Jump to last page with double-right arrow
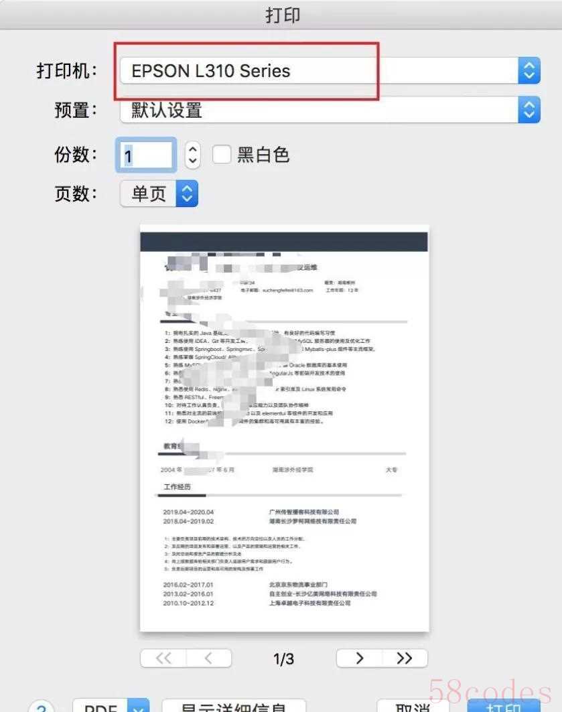The image size is (562, 712). click(x=405, y=658)
